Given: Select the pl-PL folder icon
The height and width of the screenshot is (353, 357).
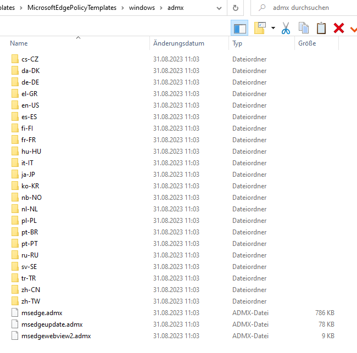Looking at the screenshot, I should (15, 220).
